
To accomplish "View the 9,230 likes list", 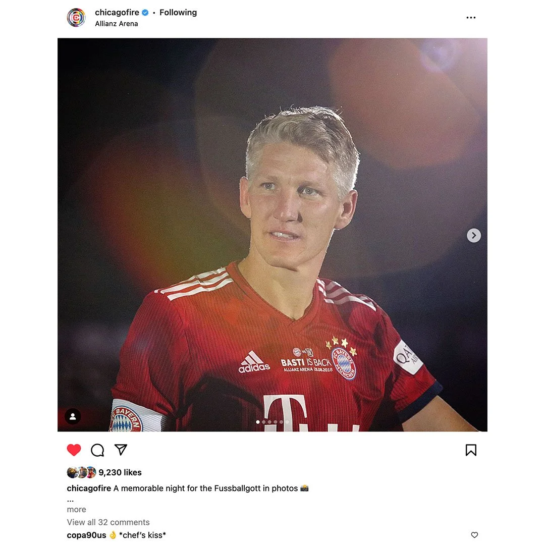I will coord(120,472).
